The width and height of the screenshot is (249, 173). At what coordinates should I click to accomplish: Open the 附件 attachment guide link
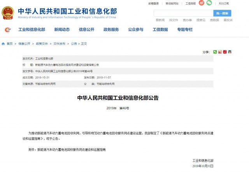pyautogui.click(x=71, y=150)
